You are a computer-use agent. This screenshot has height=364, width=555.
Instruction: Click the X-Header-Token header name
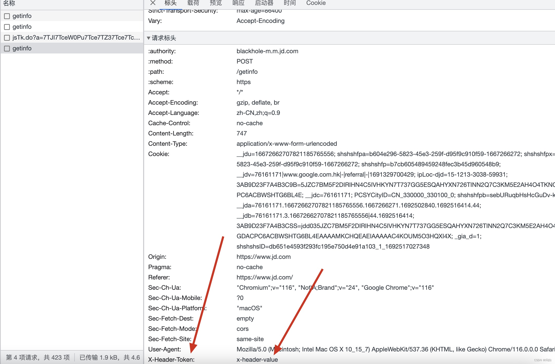coord(171,360)
